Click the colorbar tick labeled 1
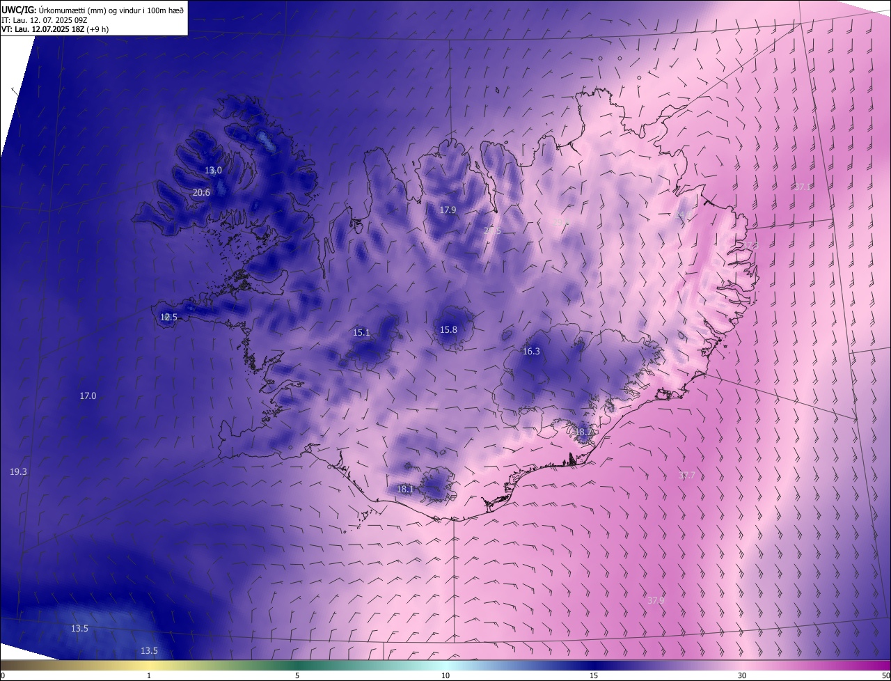This screenshot has width=891, height=681. click(x=149, y=675)
